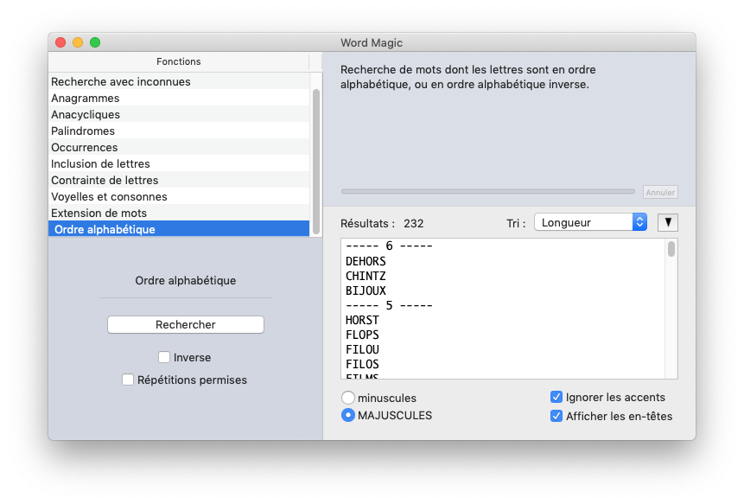744x504 pixels.
Task: Choose Extension de mots function
Action: (99, 214)
